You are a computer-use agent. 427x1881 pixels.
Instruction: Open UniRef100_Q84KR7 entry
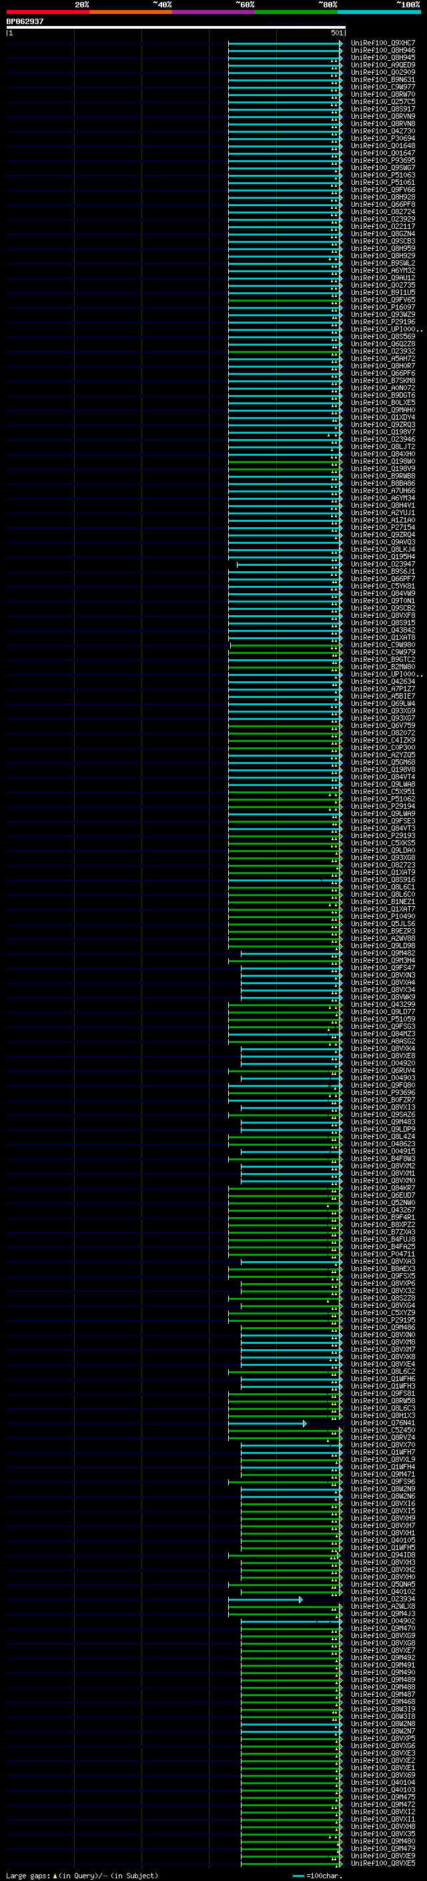pos(383,1188)
